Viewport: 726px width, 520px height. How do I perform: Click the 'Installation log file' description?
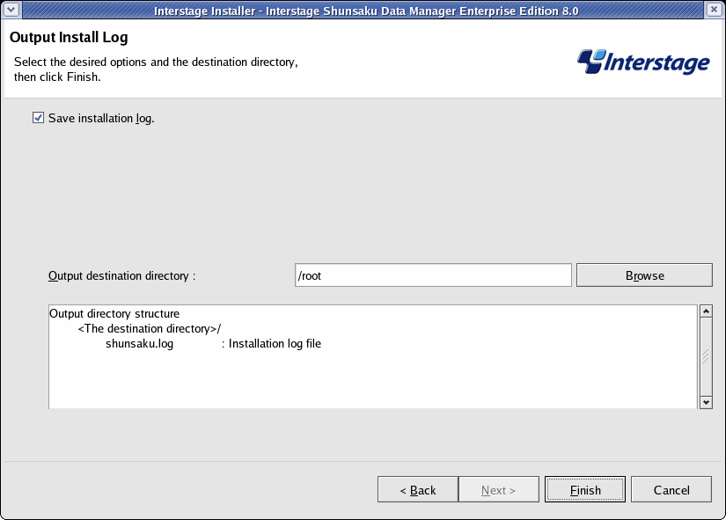click(275, 343)
